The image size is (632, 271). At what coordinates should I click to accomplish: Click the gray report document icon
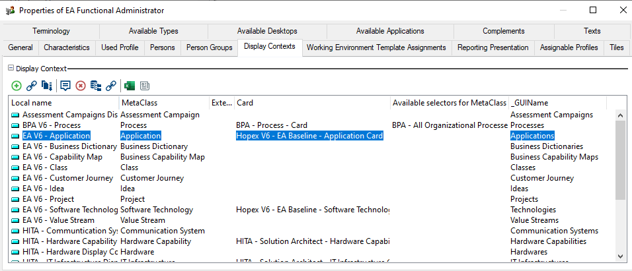coord(145,86)
